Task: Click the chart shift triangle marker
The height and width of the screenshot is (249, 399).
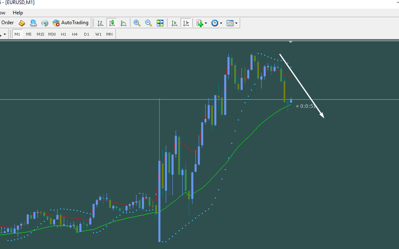Action: point(290,42)
